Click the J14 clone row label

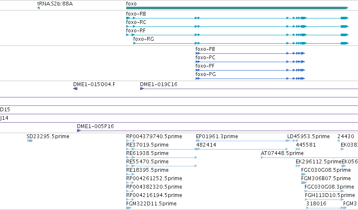(4, 118)
